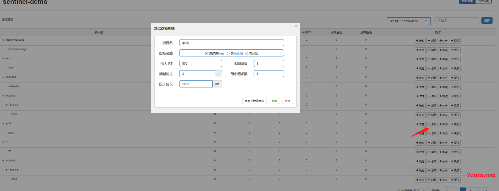Image resolution: width=499 pixels, height=191 pixels.
Task: Click +热点 on the nested /polly row
Action: point(443,133)
